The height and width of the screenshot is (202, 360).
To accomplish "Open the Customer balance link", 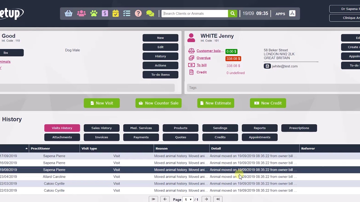I will [210, 51].
